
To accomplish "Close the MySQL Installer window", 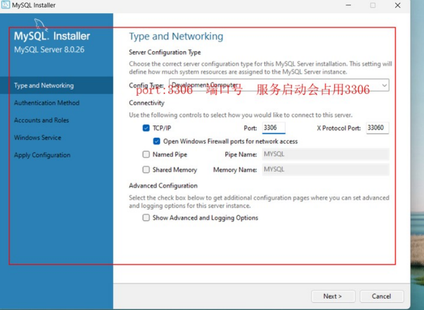I will (x=397, y=5).
